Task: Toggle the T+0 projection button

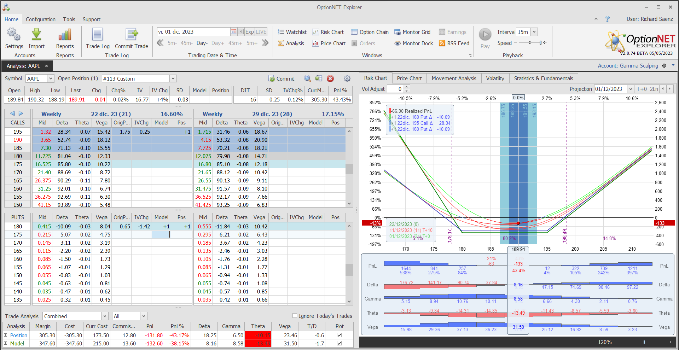Action: pos(642,89)
